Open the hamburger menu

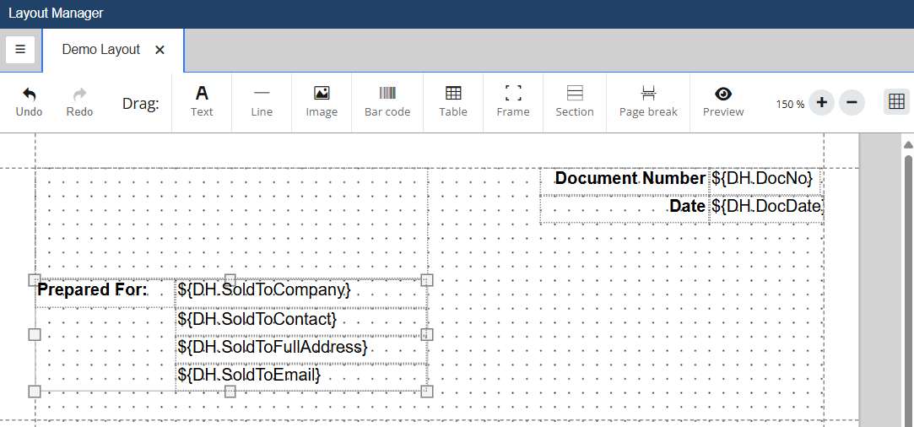pyautogui.click(x=20, y=50)
